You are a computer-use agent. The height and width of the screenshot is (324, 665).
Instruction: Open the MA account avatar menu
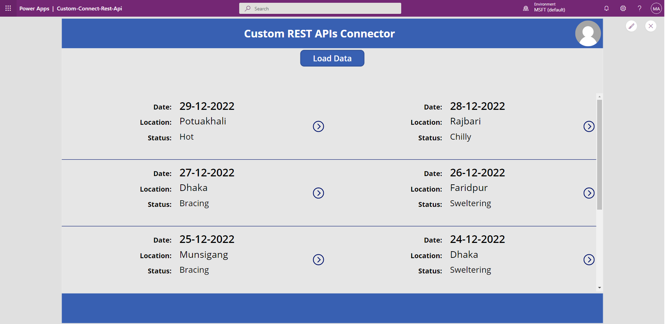(656, 8)
